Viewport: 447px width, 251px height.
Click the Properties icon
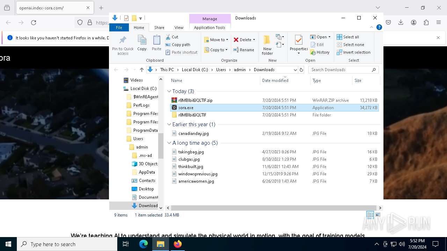[x=299, y=41]
